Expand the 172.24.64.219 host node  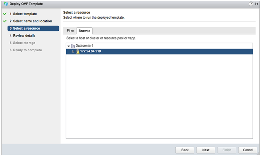[x=73, y=52]
